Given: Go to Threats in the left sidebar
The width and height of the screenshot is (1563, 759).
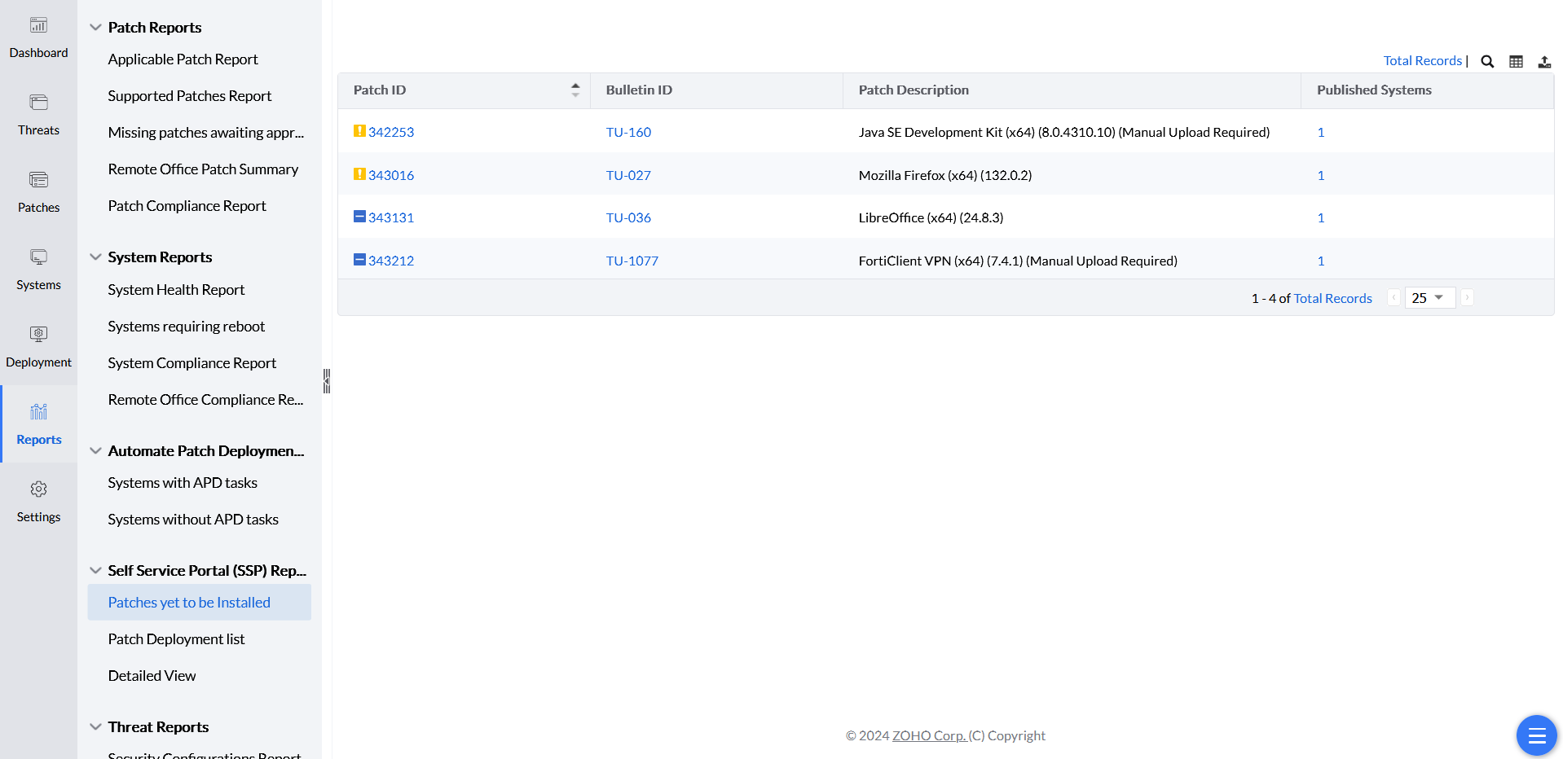Looking at the screenshot, I should [38, 116].
